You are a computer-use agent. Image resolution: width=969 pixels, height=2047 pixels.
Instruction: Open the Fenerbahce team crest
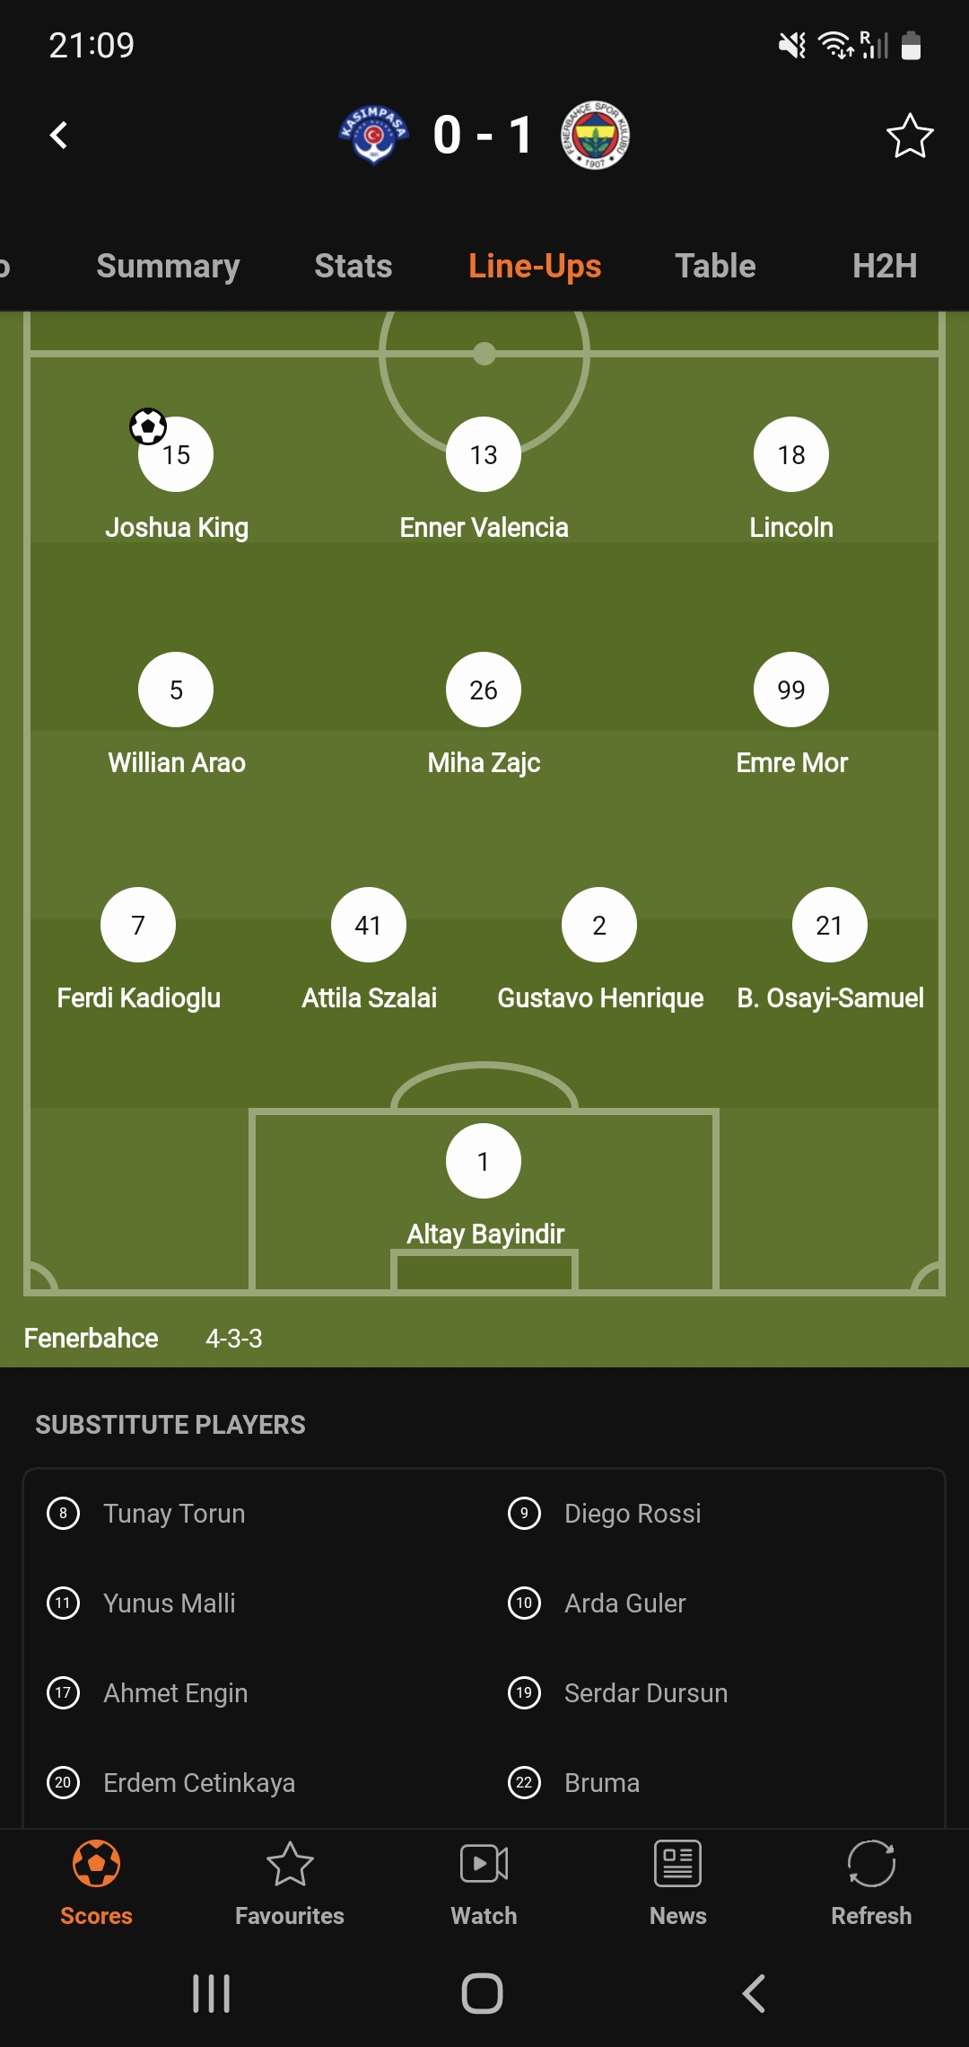(x=595, y=136)
